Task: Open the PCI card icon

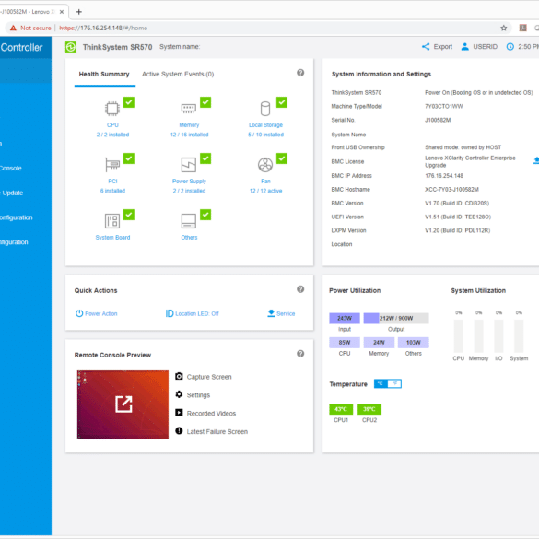Action: tap(112, 165)
